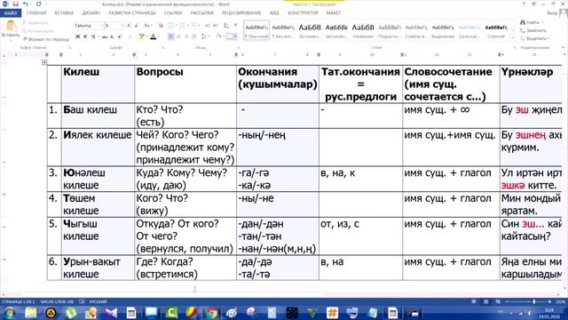Apply the Название style
Screen dimensions: 568x320
tap(363, 31)
